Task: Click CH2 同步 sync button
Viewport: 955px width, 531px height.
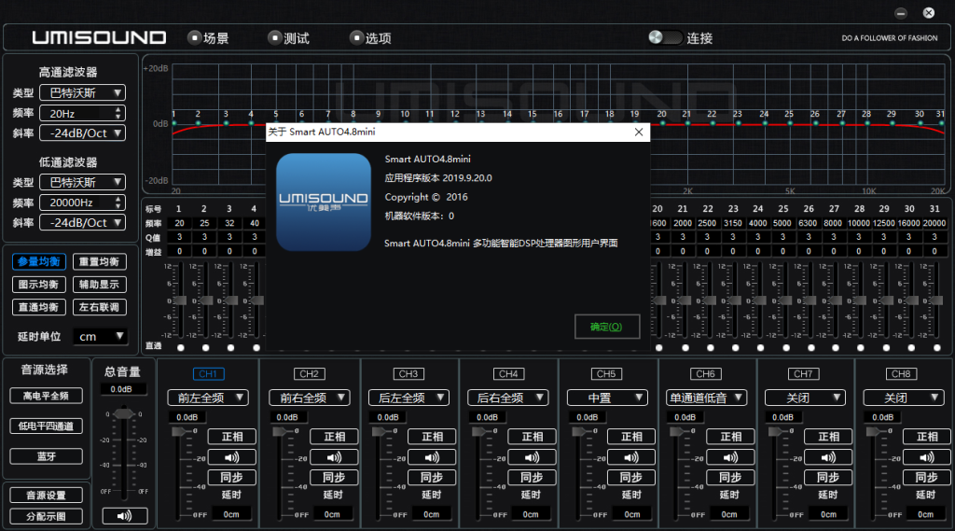Action: pyautogui.click(x=334, y=478)
